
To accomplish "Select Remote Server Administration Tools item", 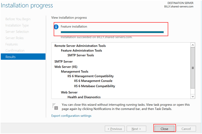I will [80, 46].
